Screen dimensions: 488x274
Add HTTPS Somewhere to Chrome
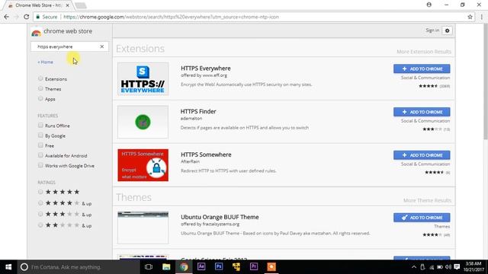[x=422, y=155]
